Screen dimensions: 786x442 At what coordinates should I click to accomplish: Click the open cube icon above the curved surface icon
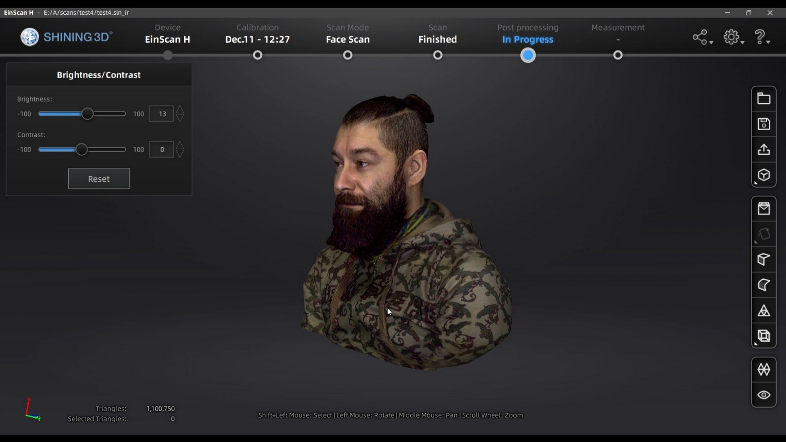point(763,259)
